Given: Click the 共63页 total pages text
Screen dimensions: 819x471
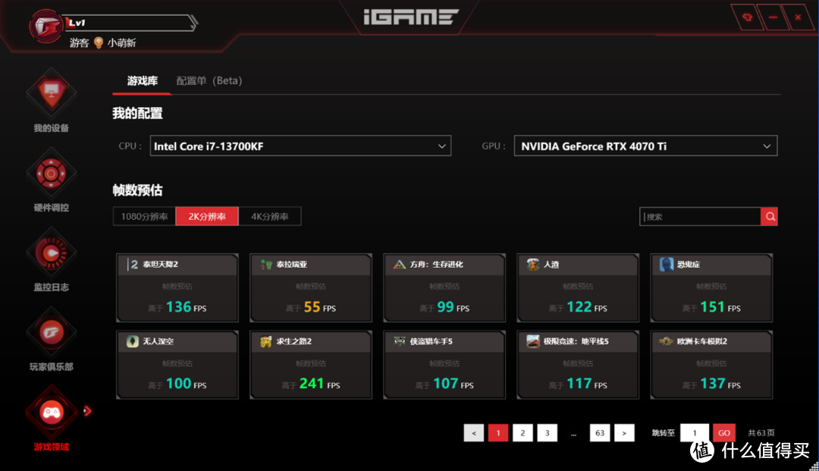Looking at the screenshot, I should [761, 433].
